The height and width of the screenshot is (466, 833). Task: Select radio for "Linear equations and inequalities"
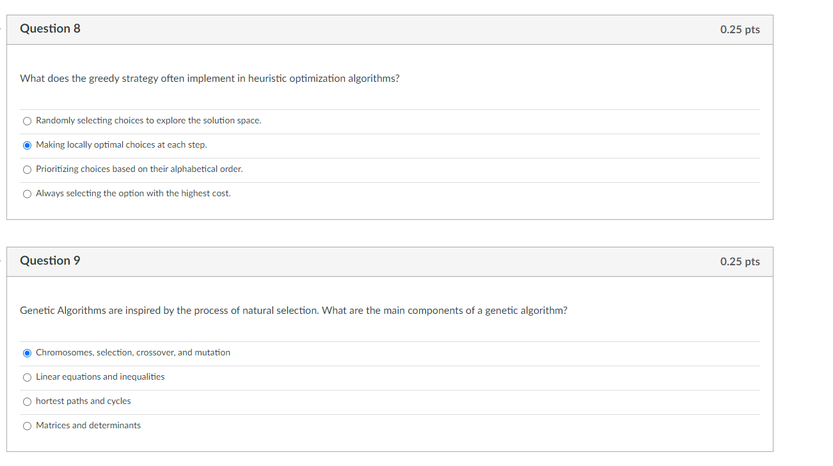coord(27,377)
